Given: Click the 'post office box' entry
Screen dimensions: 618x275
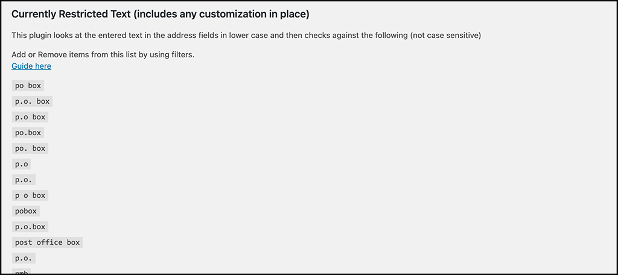Looking at the screenshot, I should [47, 242].
